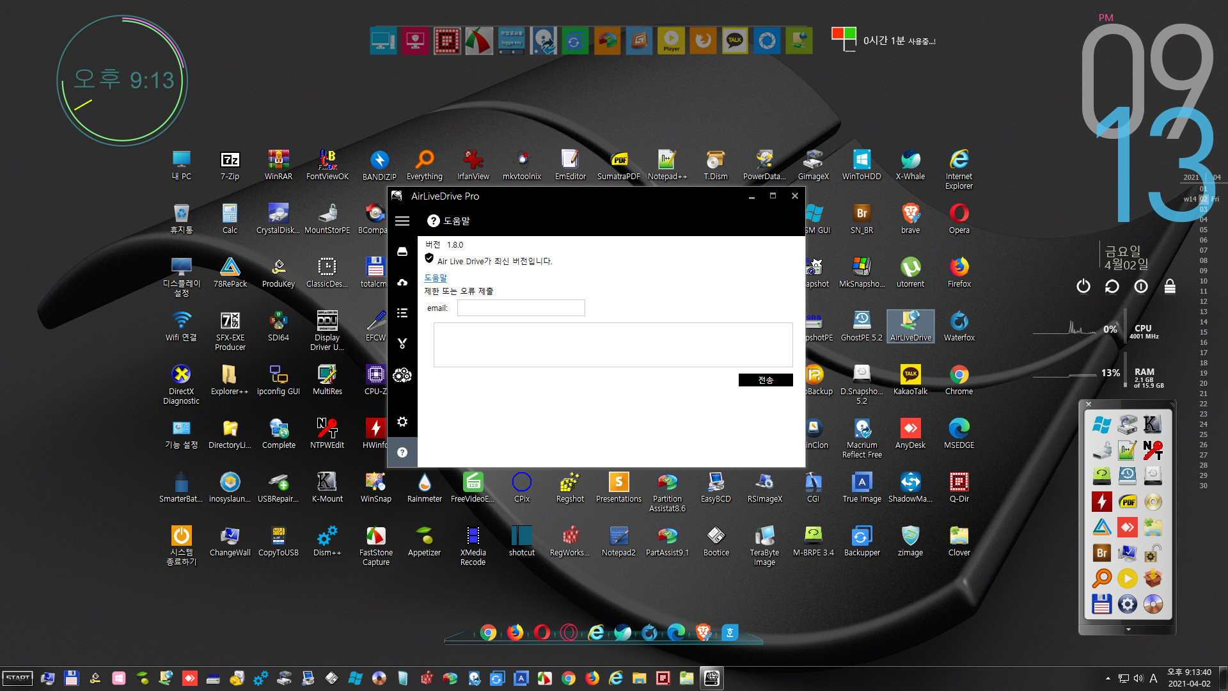
Task: Open the Player icon in top dock
Action: 671,41
